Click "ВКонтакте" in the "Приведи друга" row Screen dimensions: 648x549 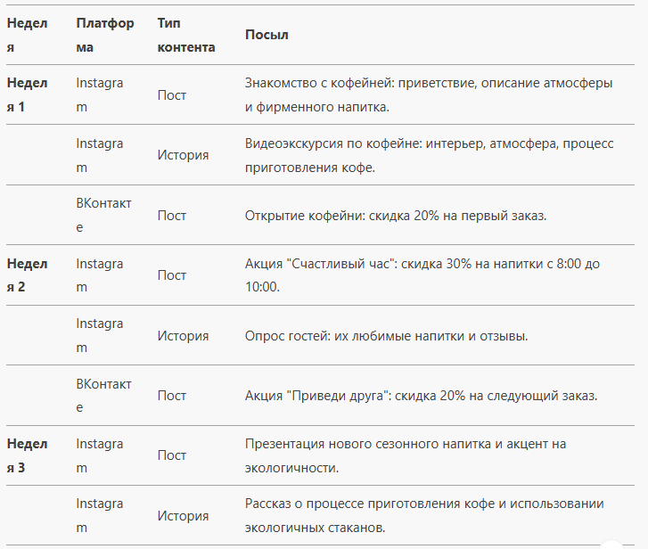click(103, 396)
